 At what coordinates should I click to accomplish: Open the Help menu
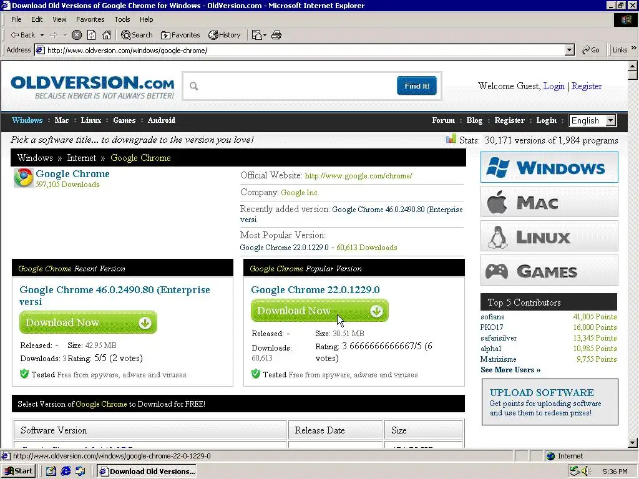click(x=146, y=19)
